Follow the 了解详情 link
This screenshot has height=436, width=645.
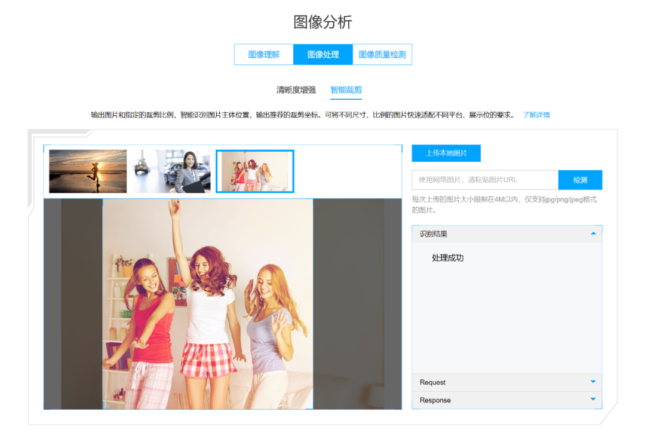[536, 115]
